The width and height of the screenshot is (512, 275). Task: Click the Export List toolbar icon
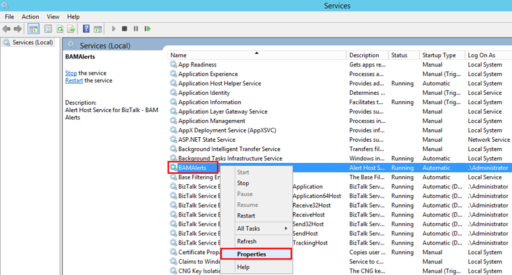pos(71,29)
